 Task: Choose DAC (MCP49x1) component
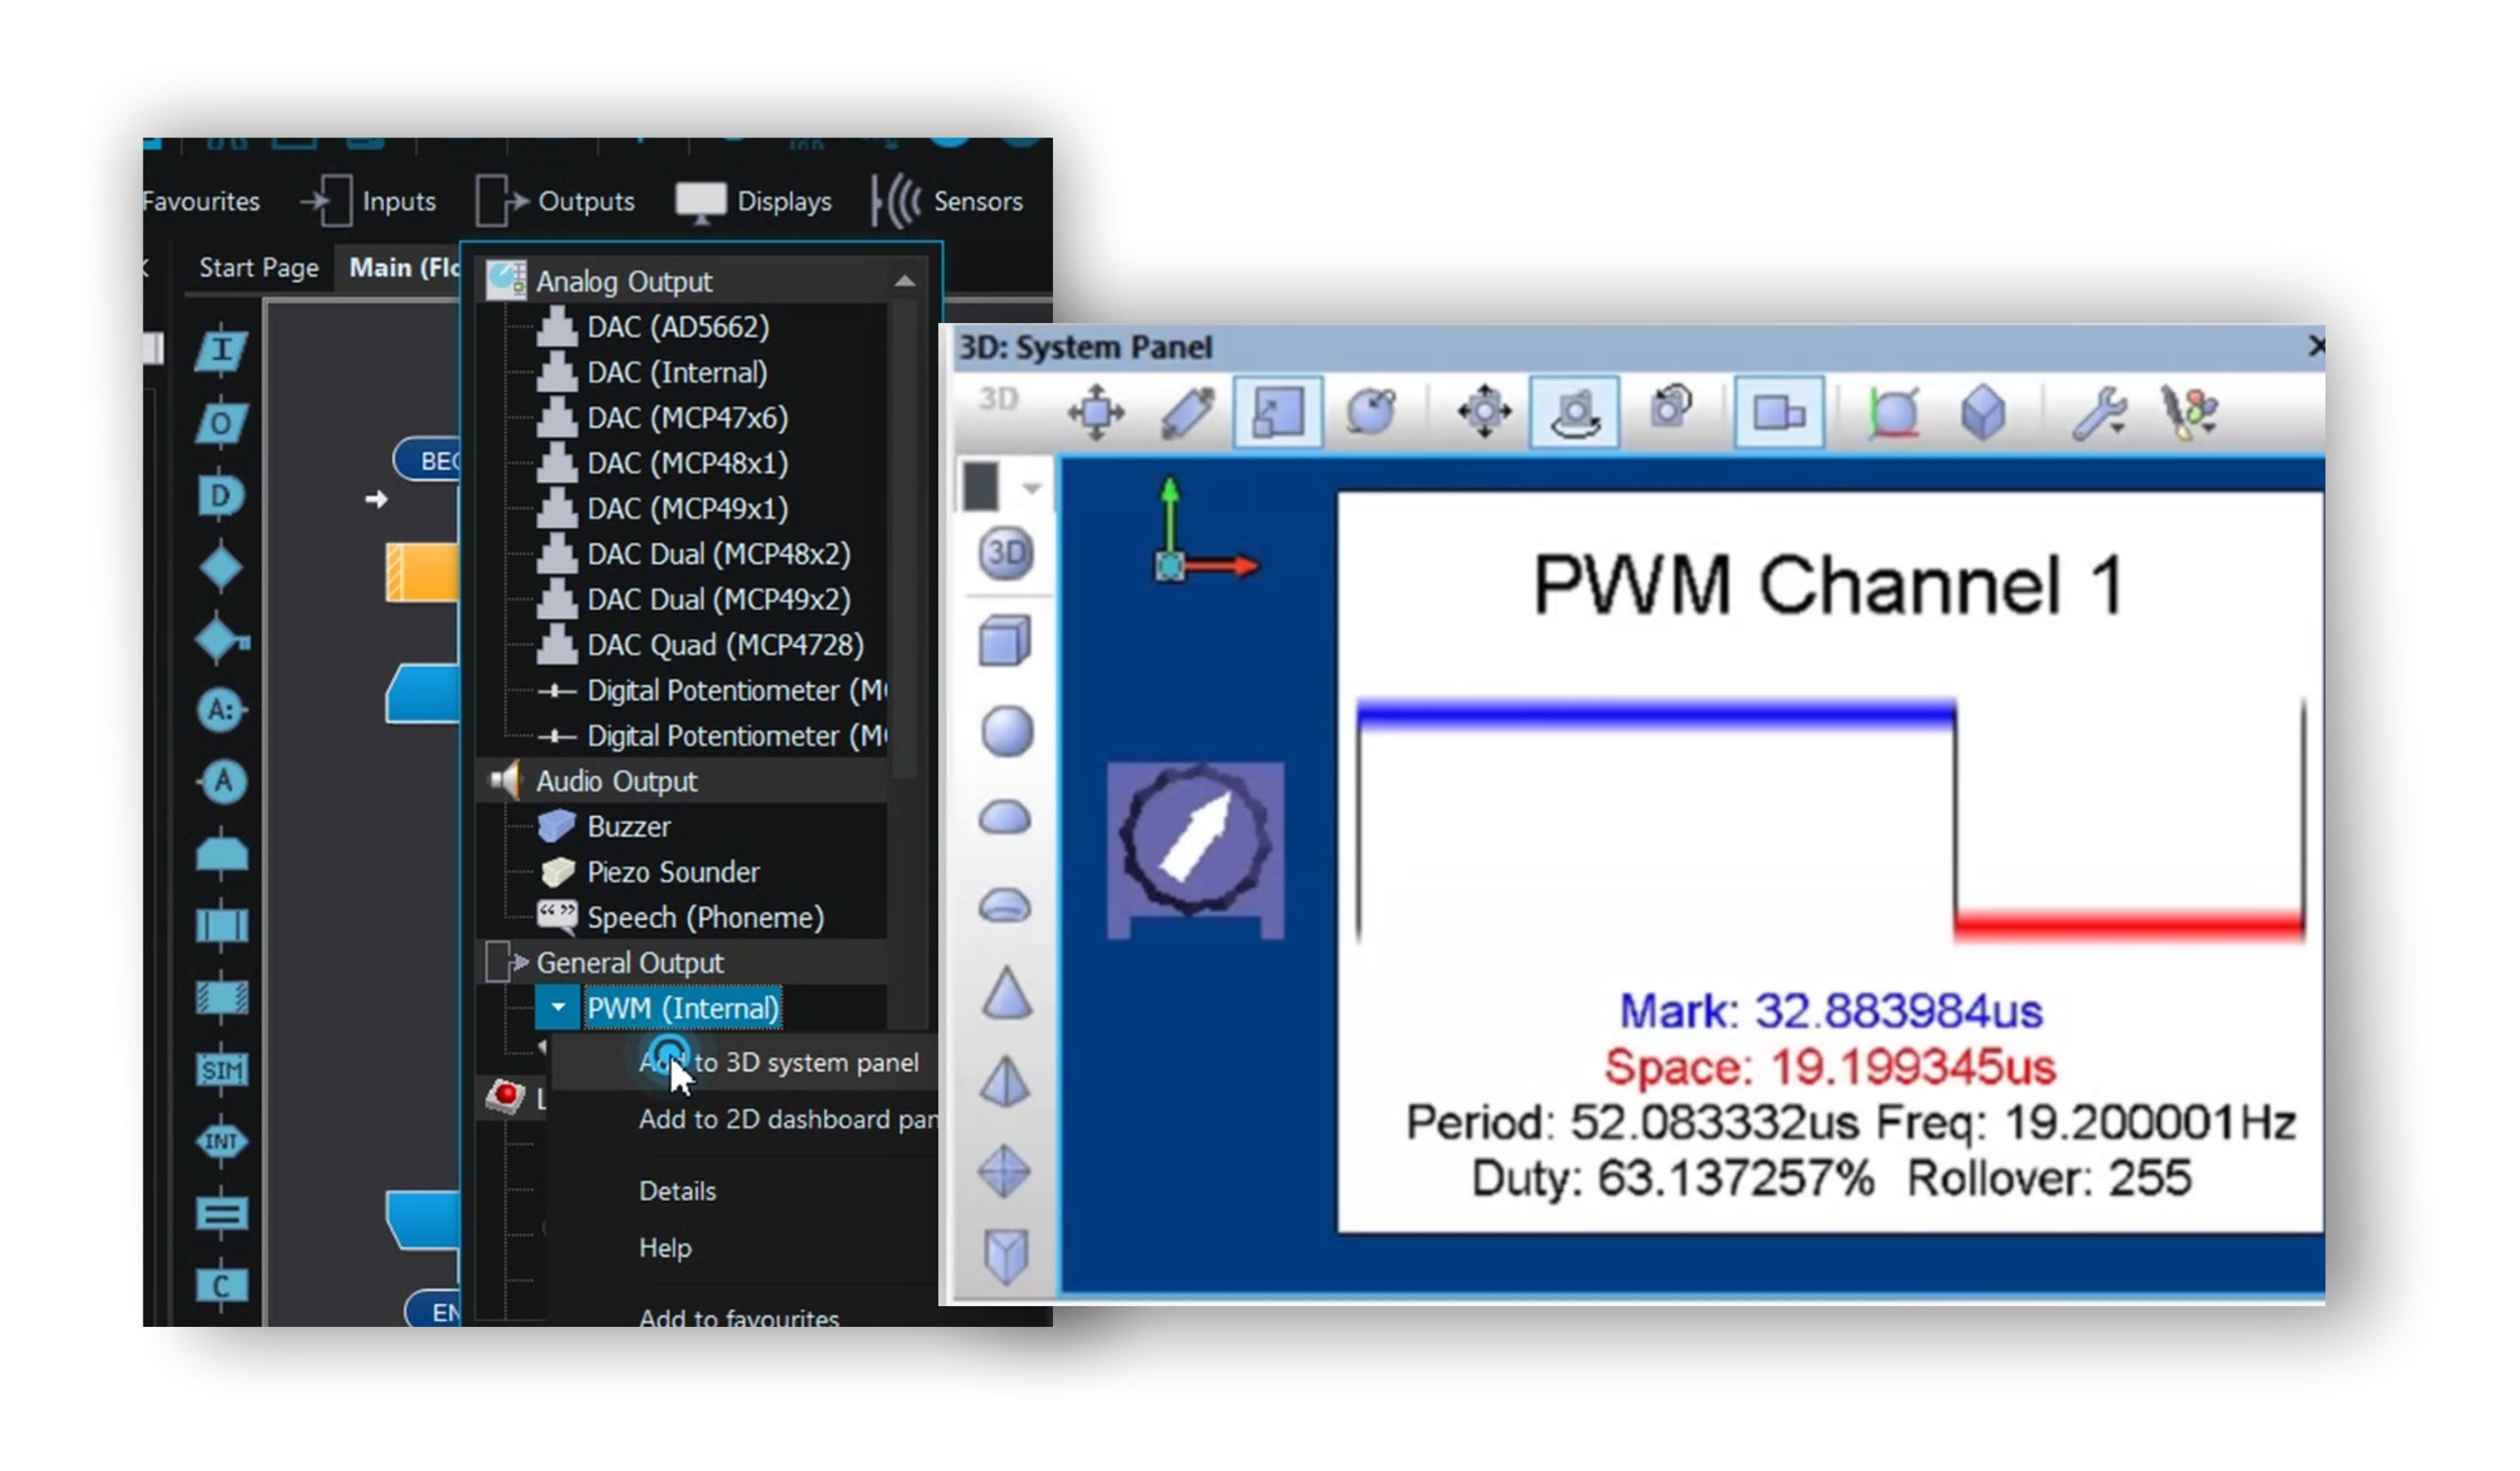click(x=663, y=509)
